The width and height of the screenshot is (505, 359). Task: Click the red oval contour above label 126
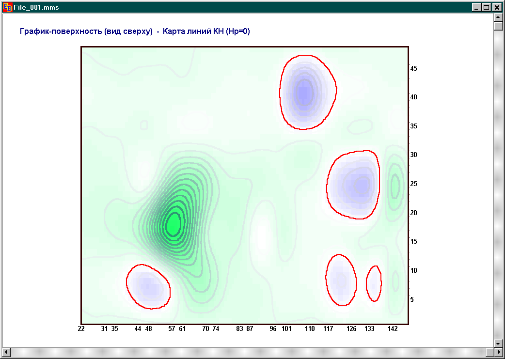341,280
